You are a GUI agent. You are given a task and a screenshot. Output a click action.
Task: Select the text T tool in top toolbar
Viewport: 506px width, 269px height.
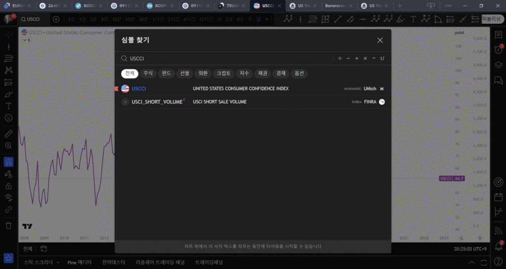point(413,19)
